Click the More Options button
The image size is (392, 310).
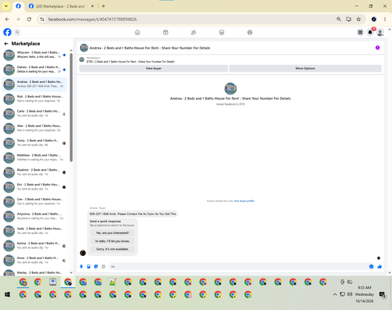tap(305, 68)
